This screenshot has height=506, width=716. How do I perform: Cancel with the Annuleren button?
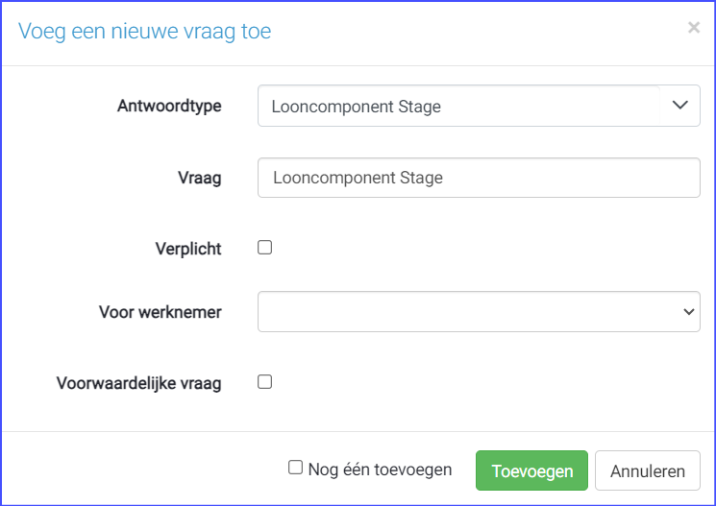(647, 471)
